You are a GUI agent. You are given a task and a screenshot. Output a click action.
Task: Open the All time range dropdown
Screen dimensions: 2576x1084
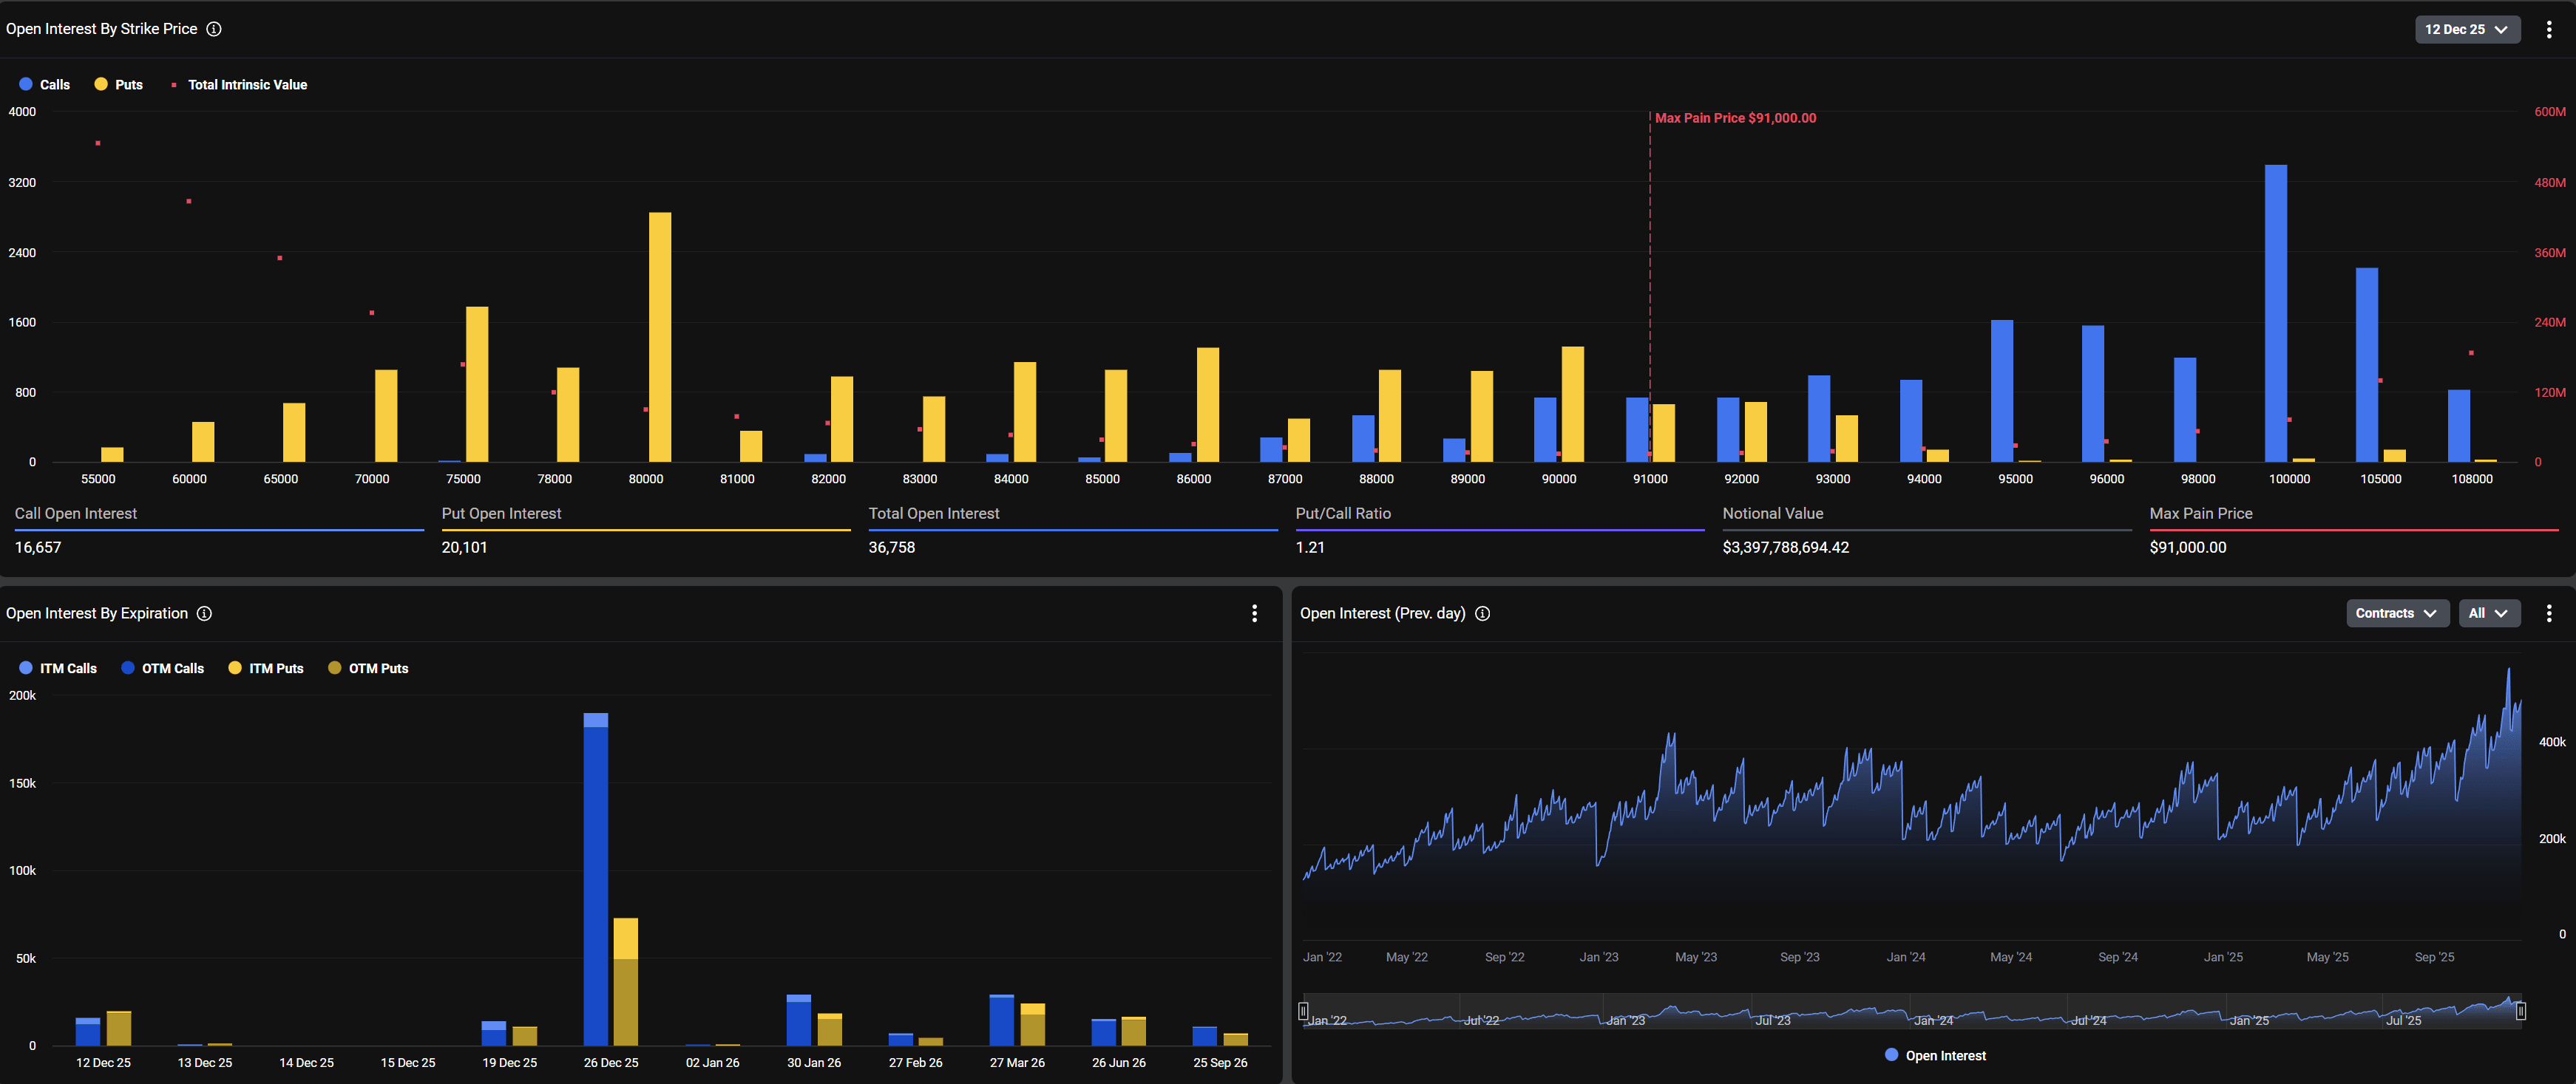pos(2488,613)
